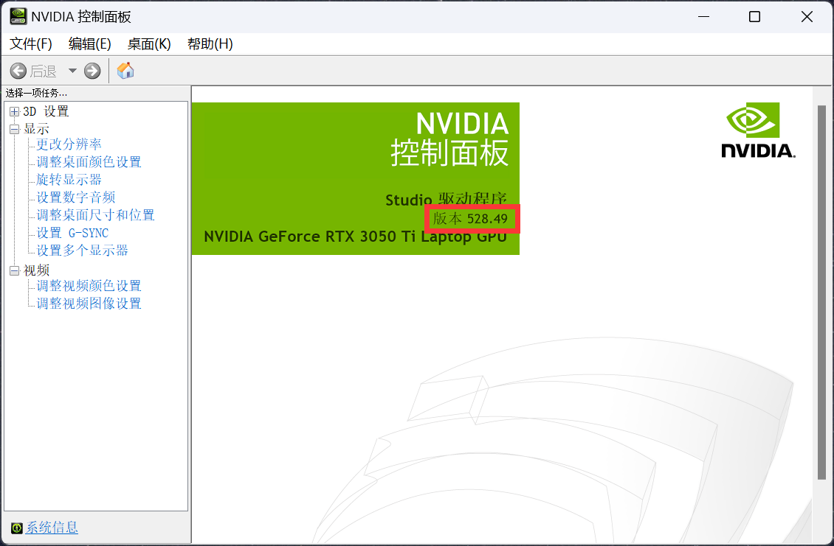Image resolution: width=834 pixels, height=546 pixels.
Task: Click the 显示 category label
Action: 36,129
